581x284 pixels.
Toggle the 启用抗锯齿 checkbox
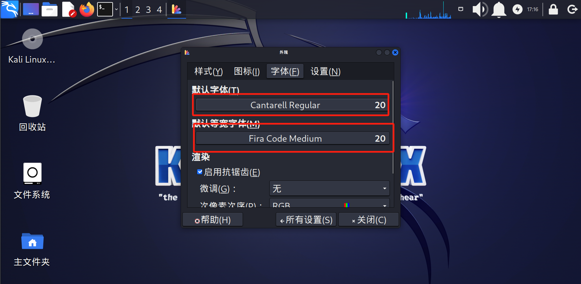(200, 172)
